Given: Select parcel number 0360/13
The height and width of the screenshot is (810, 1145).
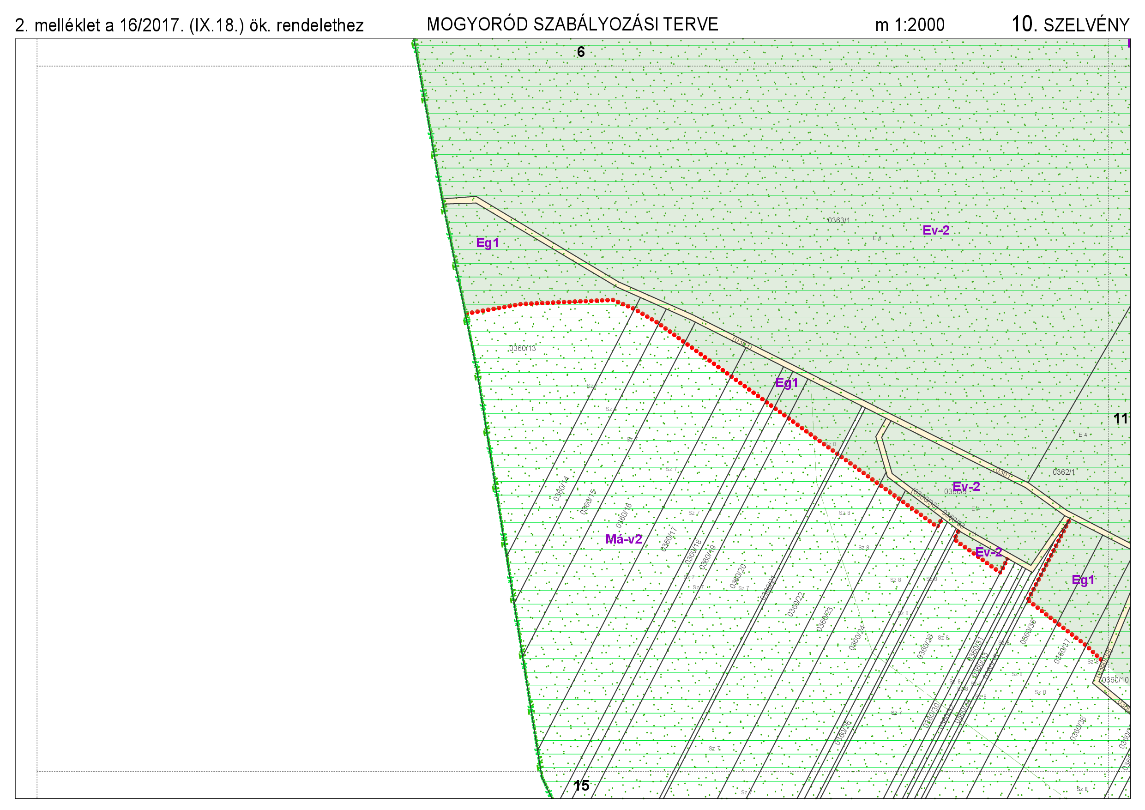Looking at the screenshot, I should tap(522, 348).
